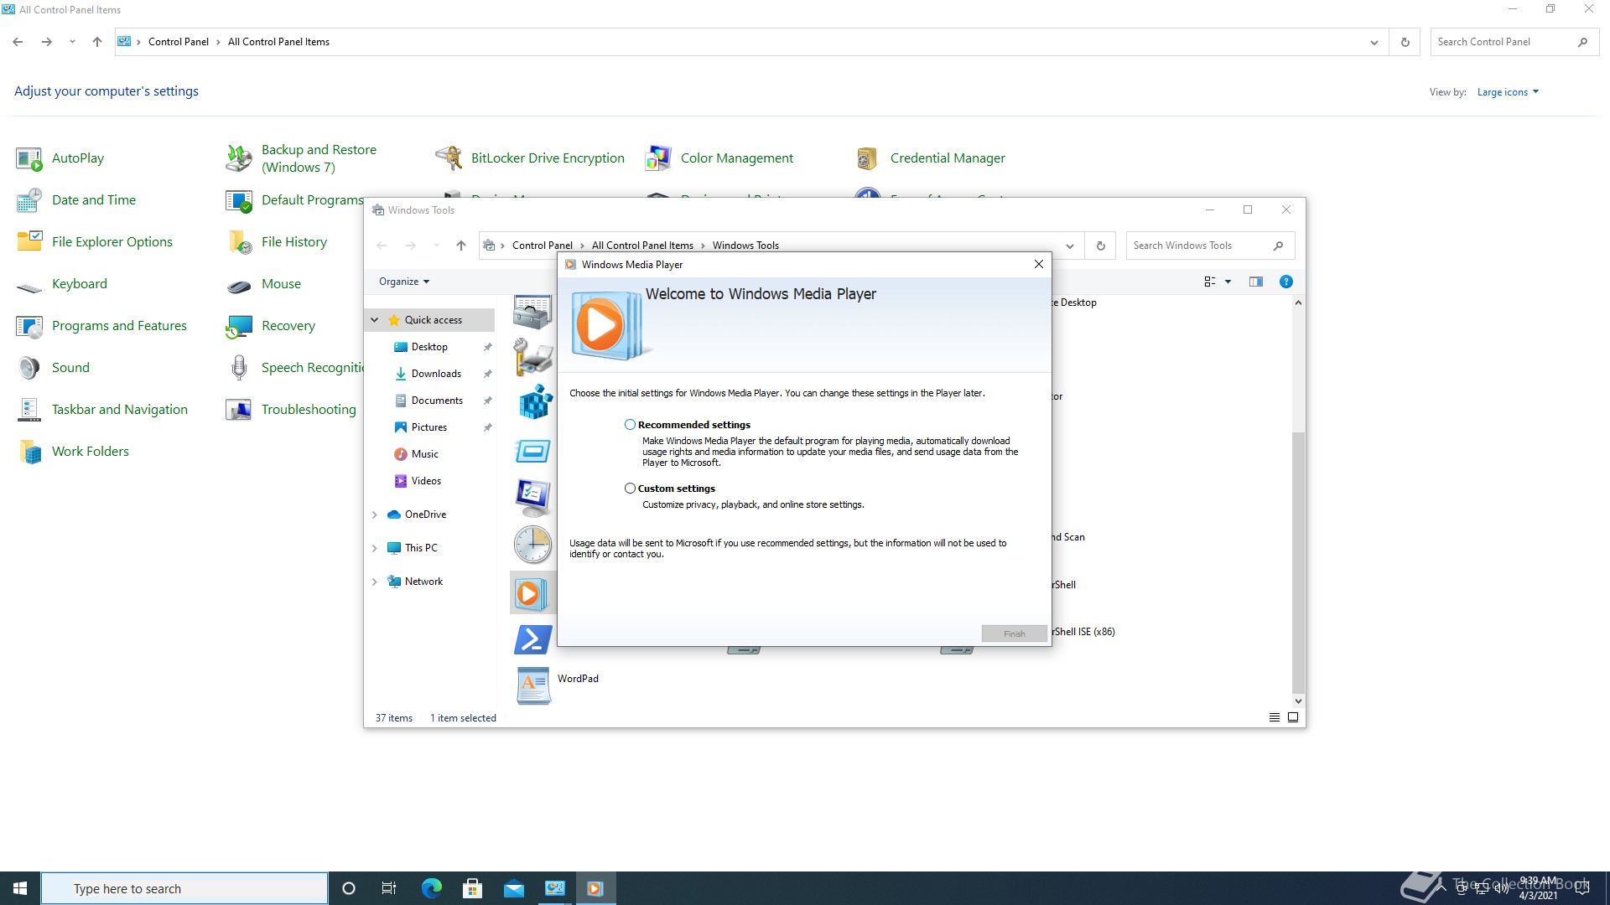This screenshot has width=1610, height=905.
Task: Open View by Large icons dropdown
Action: coord(1508,92)
